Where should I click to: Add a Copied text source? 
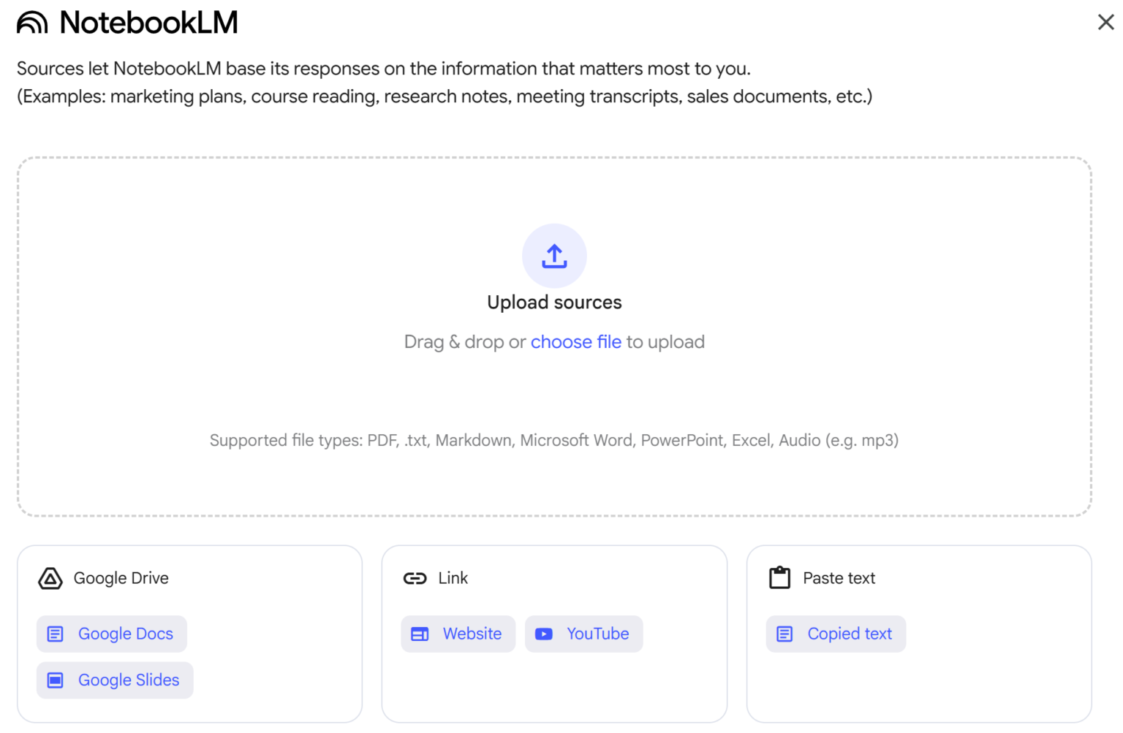tap(835, 634)
